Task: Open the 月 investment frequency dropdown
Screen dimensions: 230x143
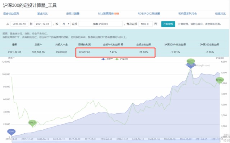Action: tap(65, 24)
